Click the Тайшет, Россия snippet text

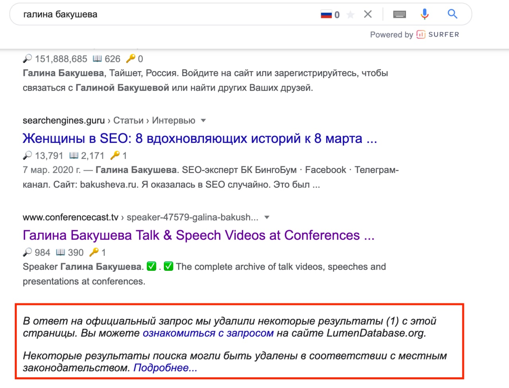pos(143,73)
